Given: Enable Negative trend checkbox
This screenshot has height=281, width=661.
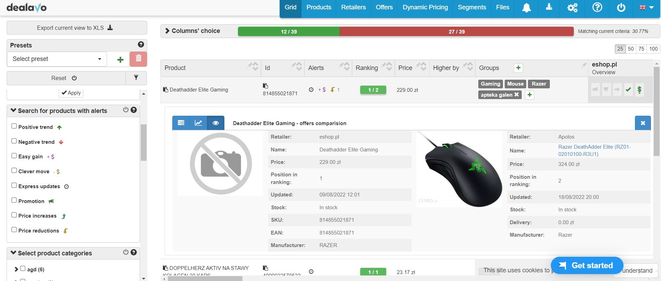Looking at the screenshot, I should 14,141.
